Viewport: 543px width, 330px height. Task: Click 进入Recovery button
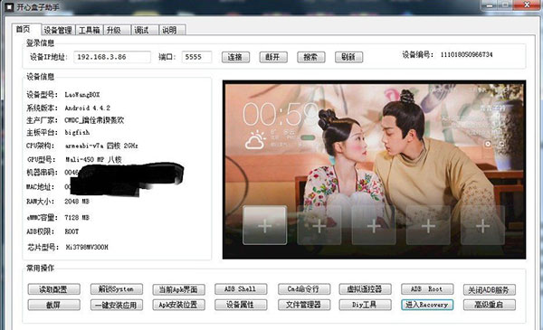click(x=427, y=305)
